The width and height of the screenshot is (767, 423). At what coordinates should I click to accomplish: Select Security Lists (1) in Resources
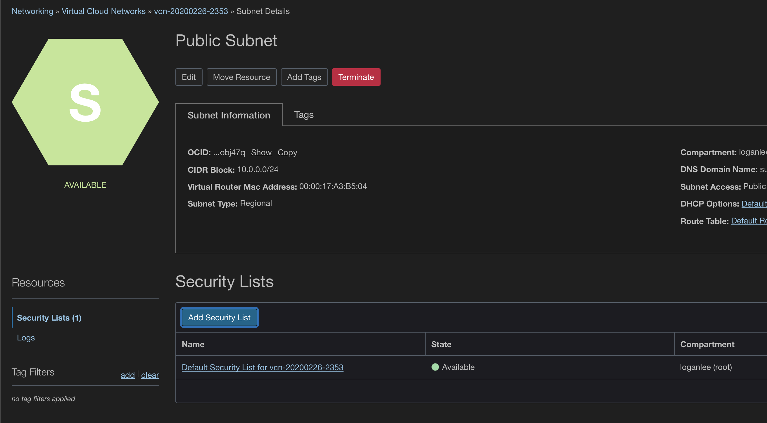49,318
